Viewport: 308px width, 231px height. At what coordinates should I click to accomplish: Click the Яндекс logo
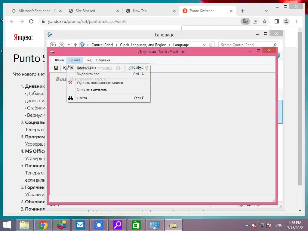23,37
